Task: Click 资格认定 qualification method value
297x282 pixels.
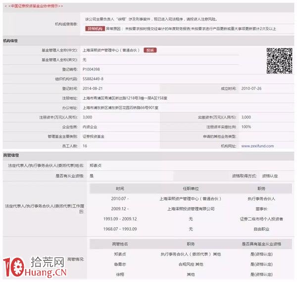Action: point(270,176)
